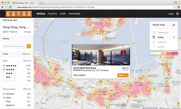Open the FLIGHTS nav item

click(52, 14)
